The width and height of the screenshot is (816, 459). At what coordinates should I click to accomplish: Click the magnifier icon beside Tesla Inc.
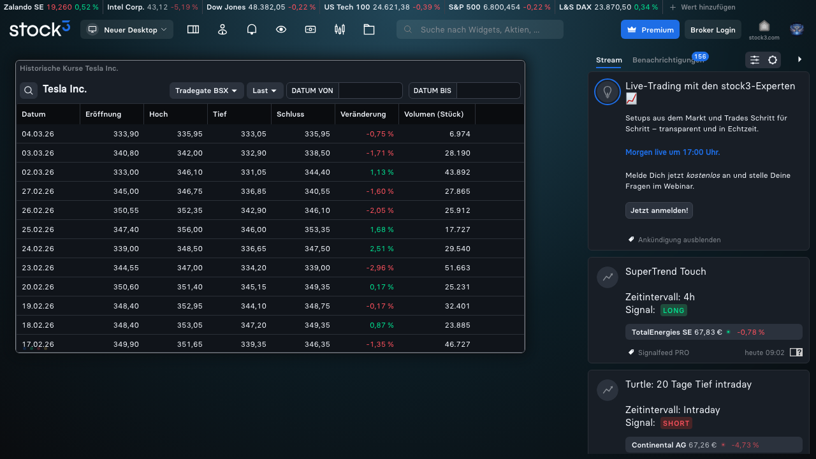point(29,91)
